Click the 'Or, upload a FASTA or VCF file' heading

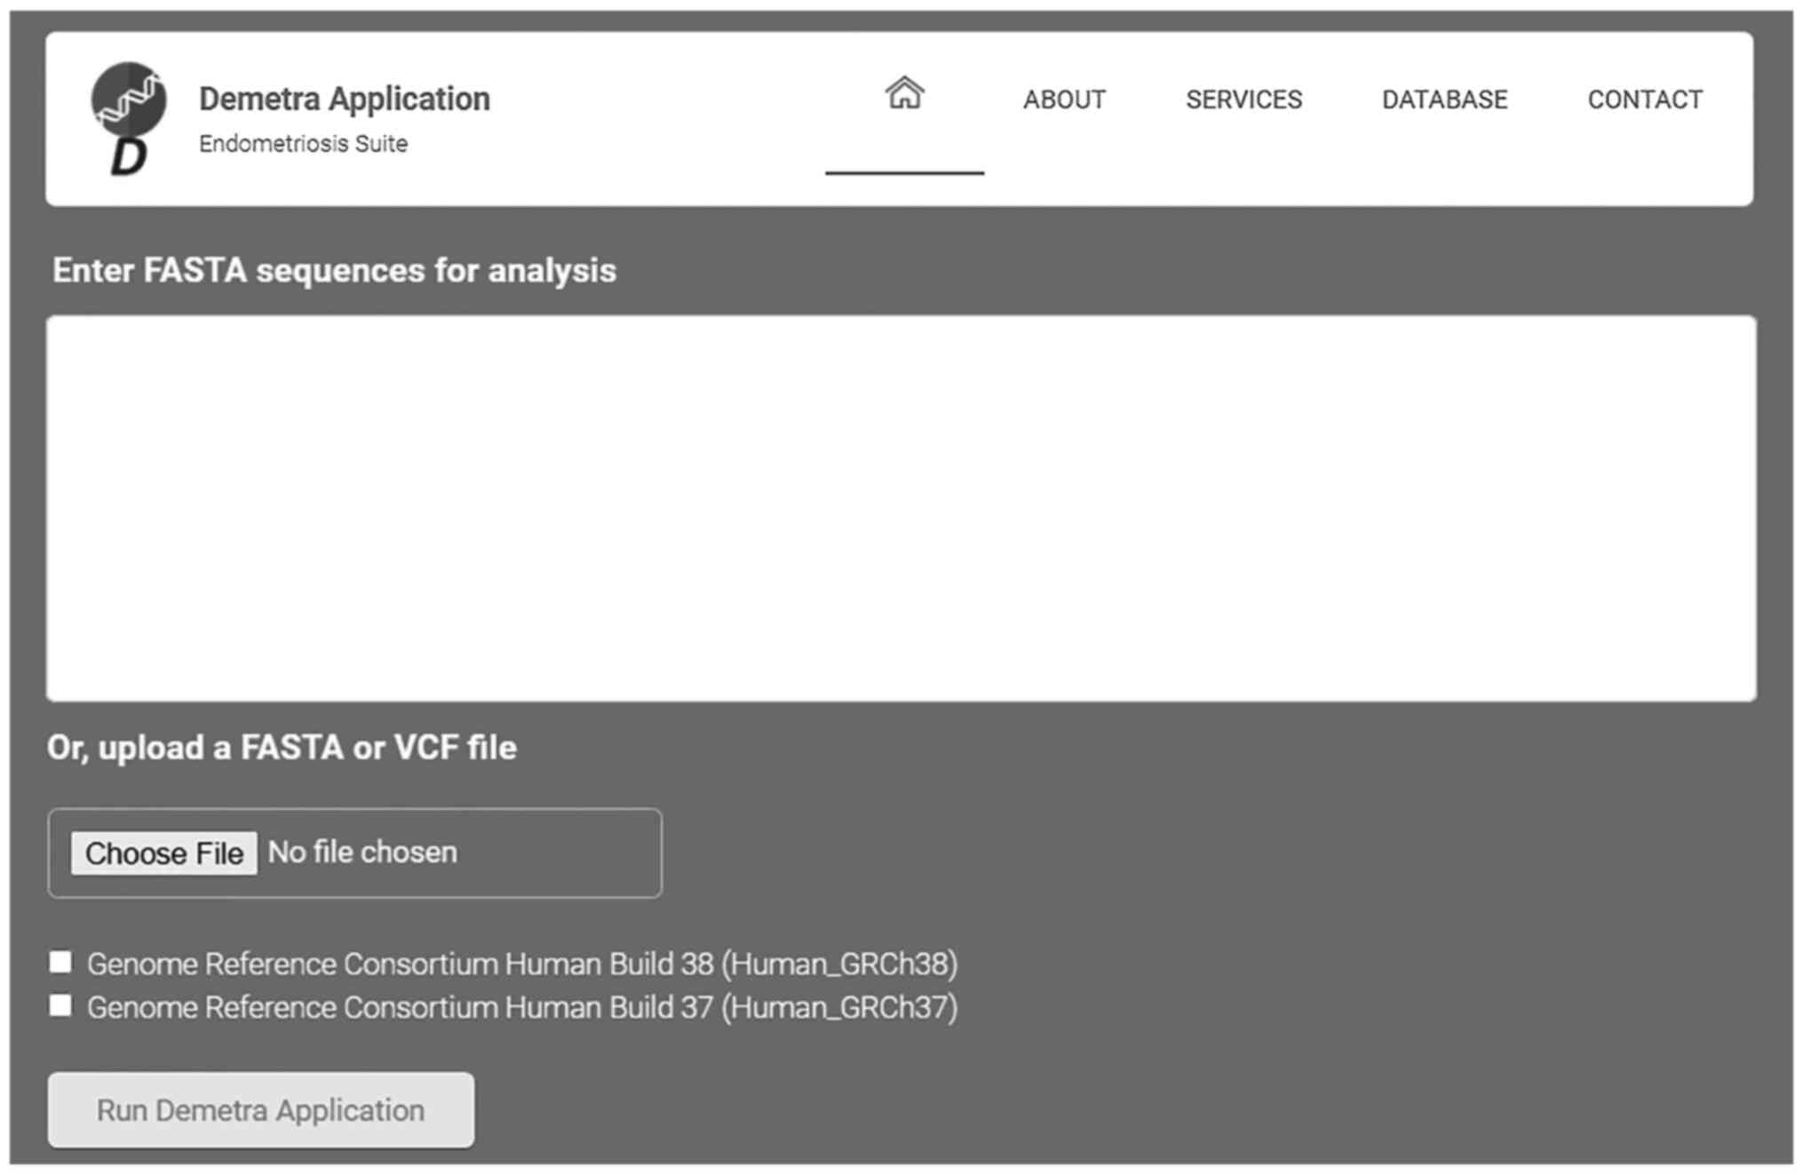point(282,748)
